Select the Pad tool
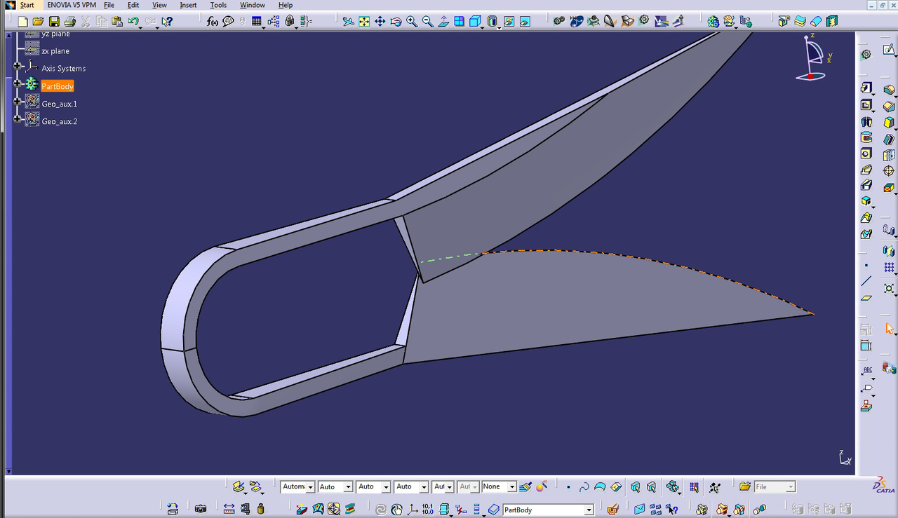 click(x=866, y=88)
